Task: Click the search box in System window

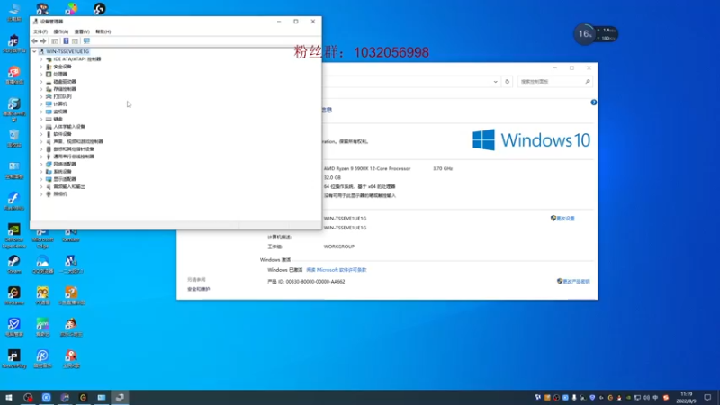Action: (x=554, y=82)
